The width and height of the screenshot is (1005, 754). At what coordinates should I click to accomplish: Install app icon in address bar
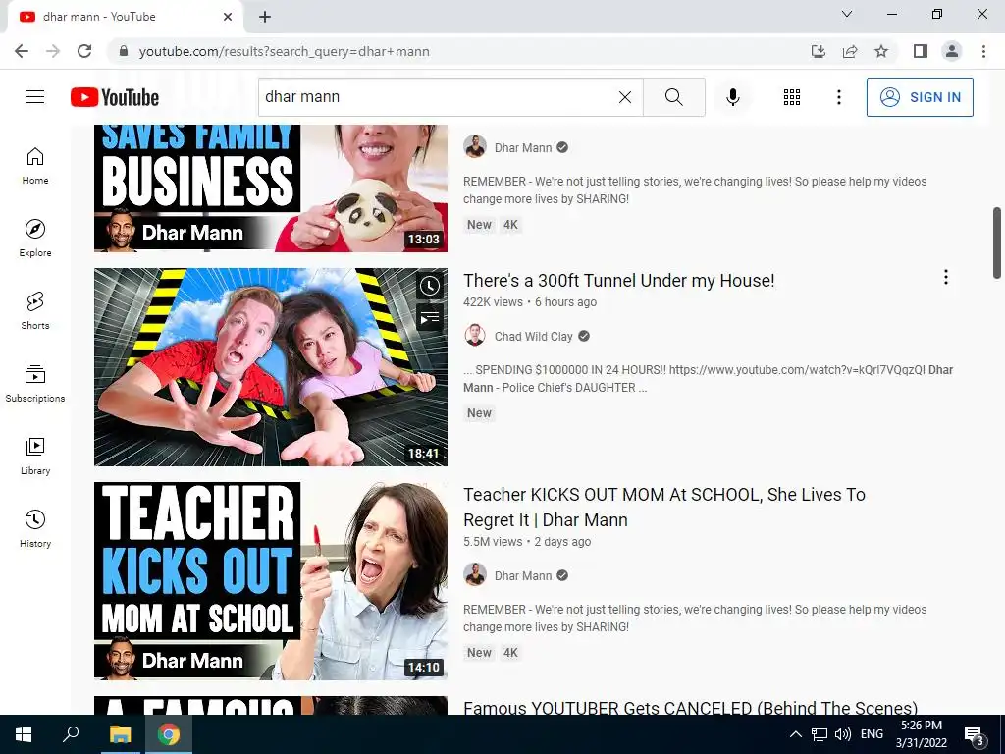click(x=819, y=51)
